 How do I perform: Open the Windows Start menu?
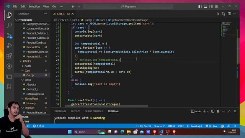70,132
